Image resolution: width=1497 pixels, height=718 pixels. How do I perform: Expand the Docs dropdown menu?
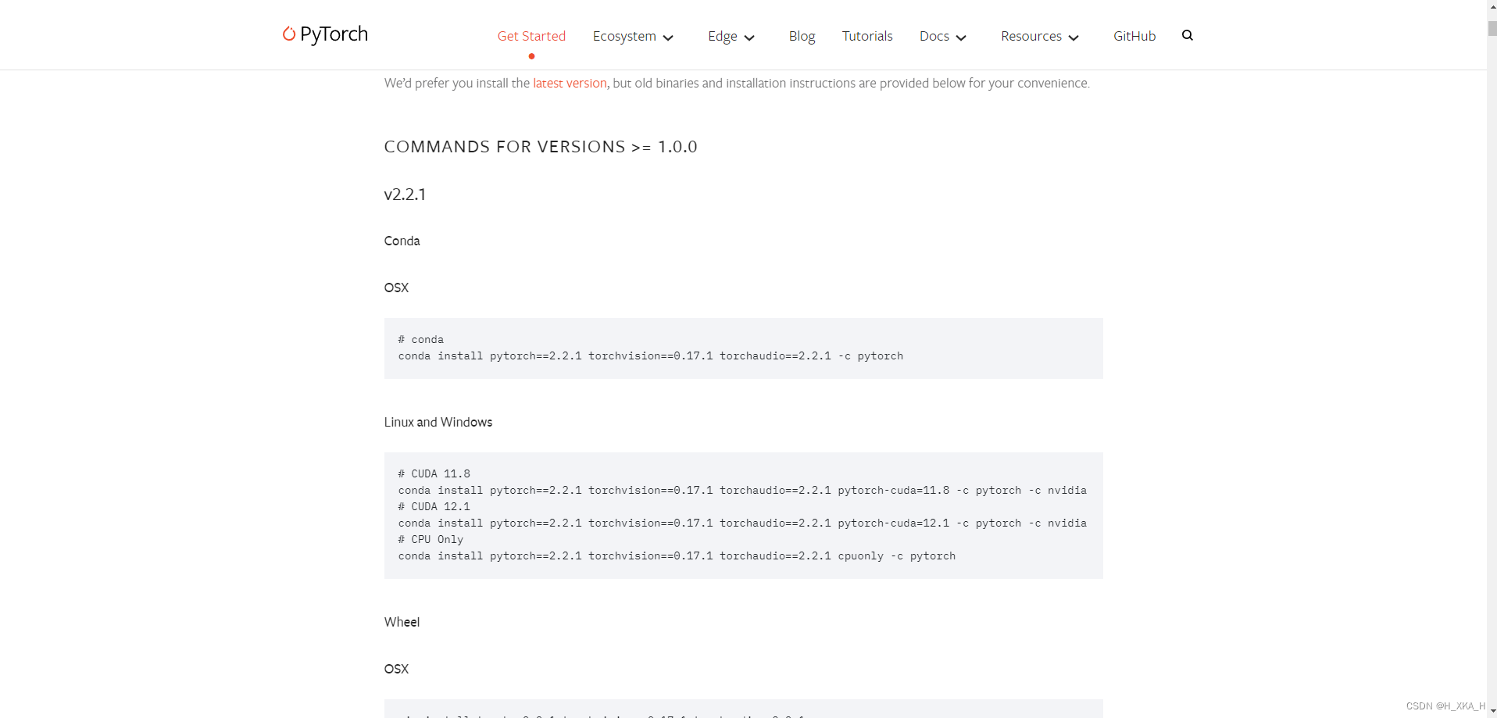(943, 36)
